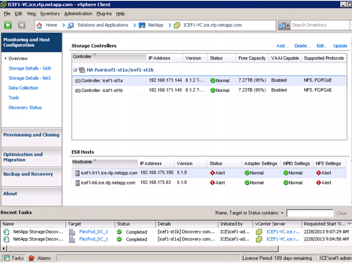Click the red Alert status icon for icef1-h11
352x265 pixels.
(212, 173)
